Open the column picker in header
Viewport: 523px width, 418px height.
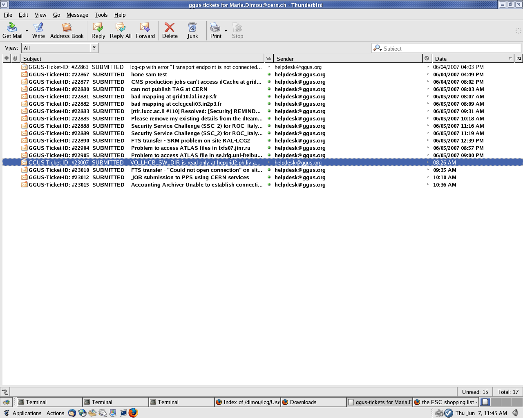click(519, 59)
